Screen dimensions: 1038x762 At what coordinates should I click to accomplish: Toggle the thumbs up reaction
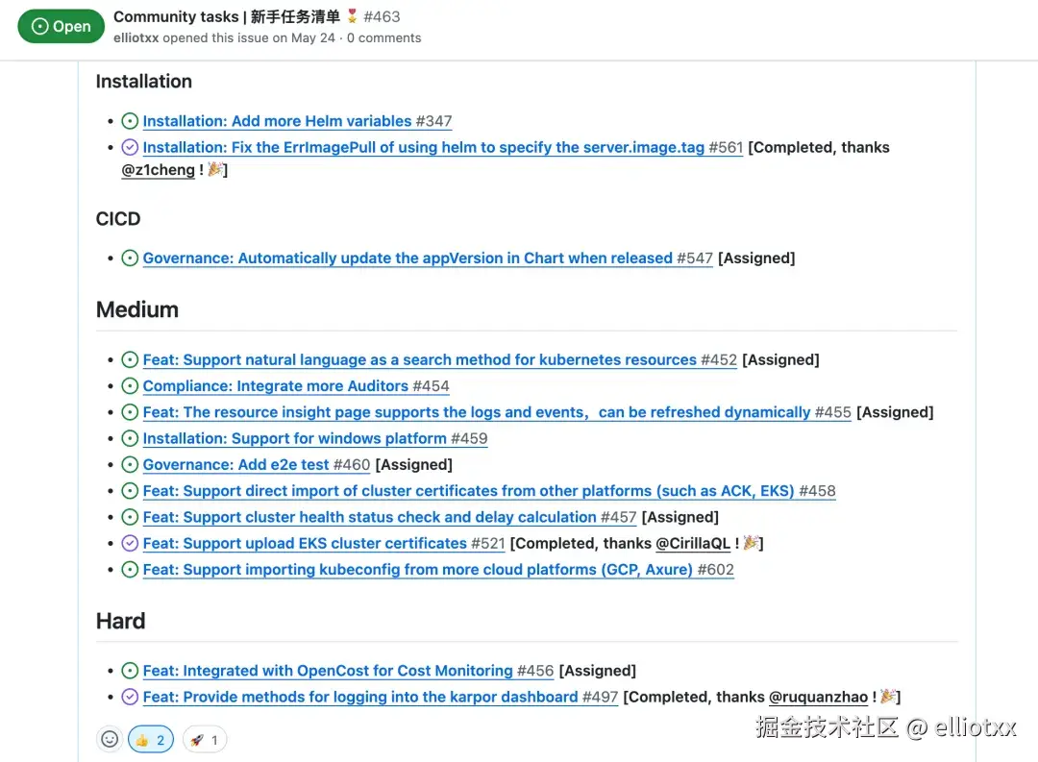pyautogui.click(x=151, y=740)
